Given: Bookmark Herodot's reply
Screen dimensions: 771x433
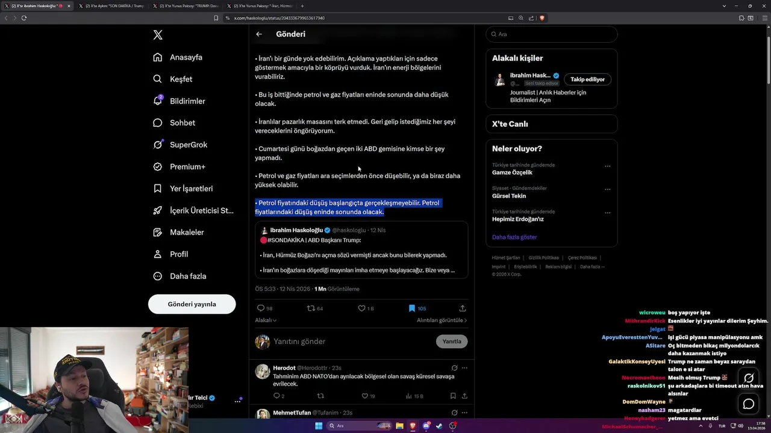Looking at the screenshot, I should (453, 396).
